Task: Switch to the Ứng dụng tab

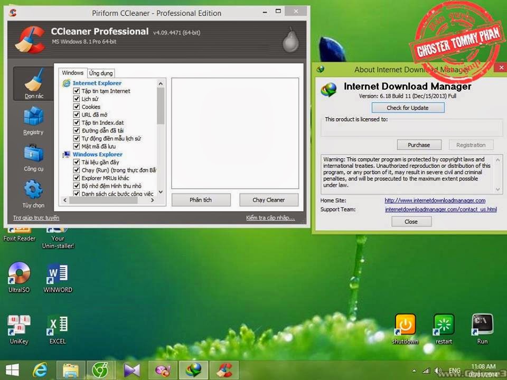Action: (x=101, y=73)
